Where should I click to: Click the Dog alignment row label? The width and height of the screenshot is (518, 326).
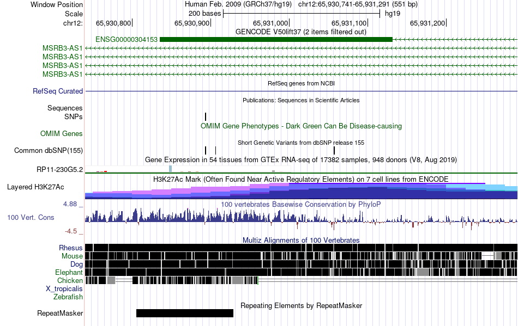[x=76, y=265]
